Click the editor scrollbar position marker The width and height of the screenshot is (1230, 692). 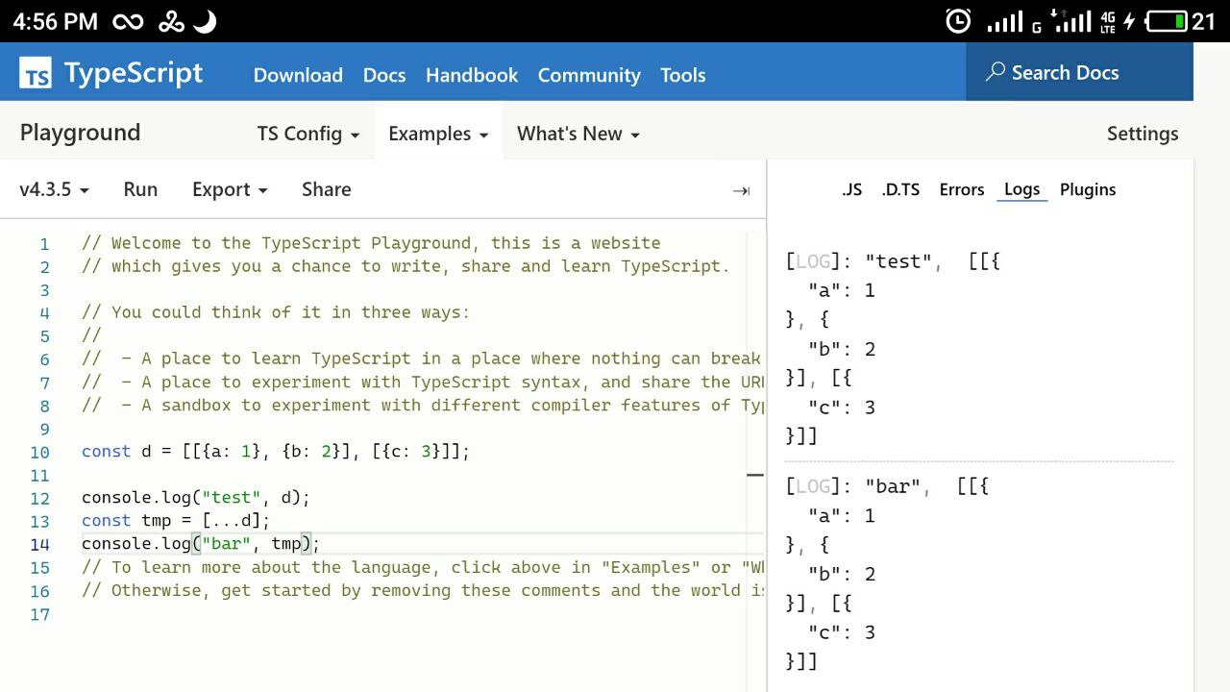tap(755, 474)
